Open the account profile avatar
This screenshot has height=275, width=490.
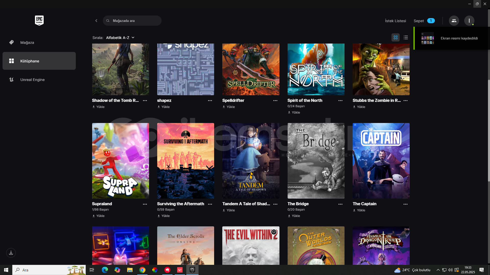click(469, 21)
